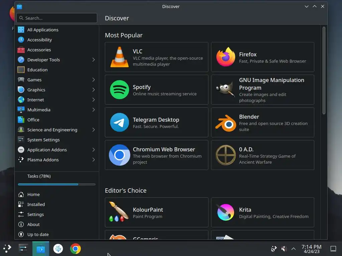
Task: Click the KDE Connect tray icon
Action: [x=274, y=249]
